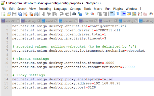This screenshot has width=154, height=96.
Task: Click the '# accepted values' comment line
Action: pyautogui.click(x=74, y=46)
